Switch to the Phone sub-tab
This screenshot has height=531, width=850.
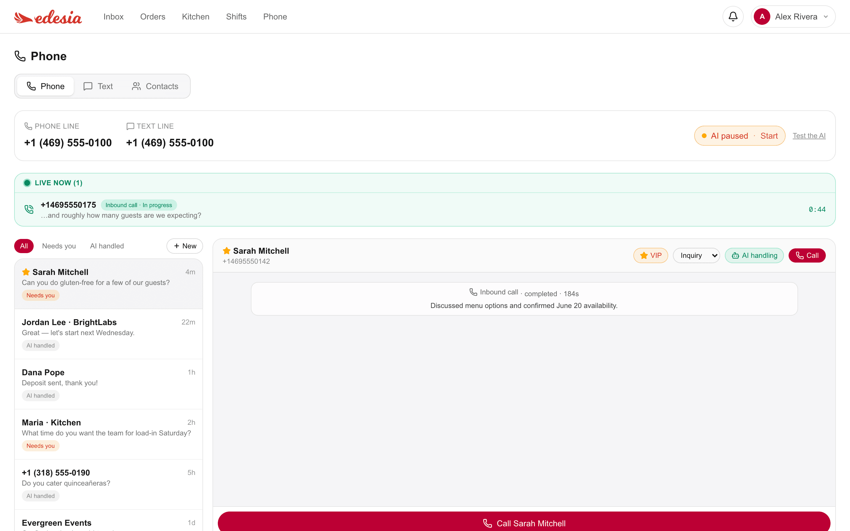pyautogui.click(x=45, y=86)
